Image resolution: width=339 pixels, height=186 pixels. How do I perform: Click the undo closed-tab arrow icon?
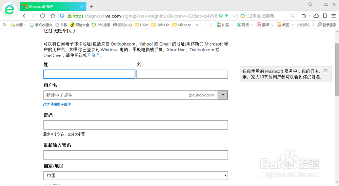304,16
